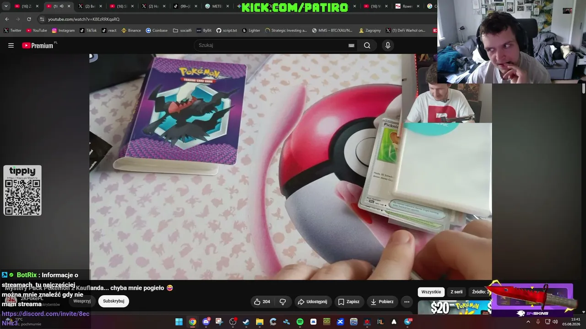Save video to playlist with Zapisz
586x329 pixels.
click(x=349, y=302)
